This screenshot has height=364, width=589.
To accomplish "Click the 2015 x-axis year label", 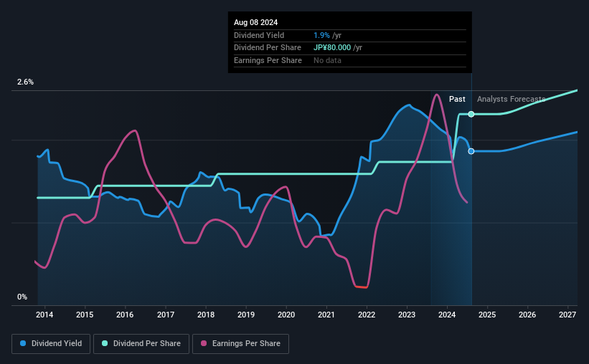I will tap(85, 315).
